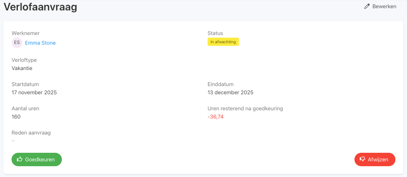Click the start date 17 november 2025
The image size is (407, 177).
pyautogui.click(x=34, y=92)
